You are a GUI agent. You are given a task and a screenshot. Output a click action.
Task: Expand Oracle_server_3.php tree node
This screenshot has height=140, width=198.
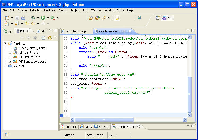point(10,48)
